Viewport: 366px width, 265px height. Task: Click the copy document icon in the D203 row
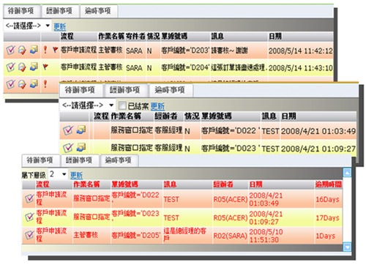click(x=34, y=50)
